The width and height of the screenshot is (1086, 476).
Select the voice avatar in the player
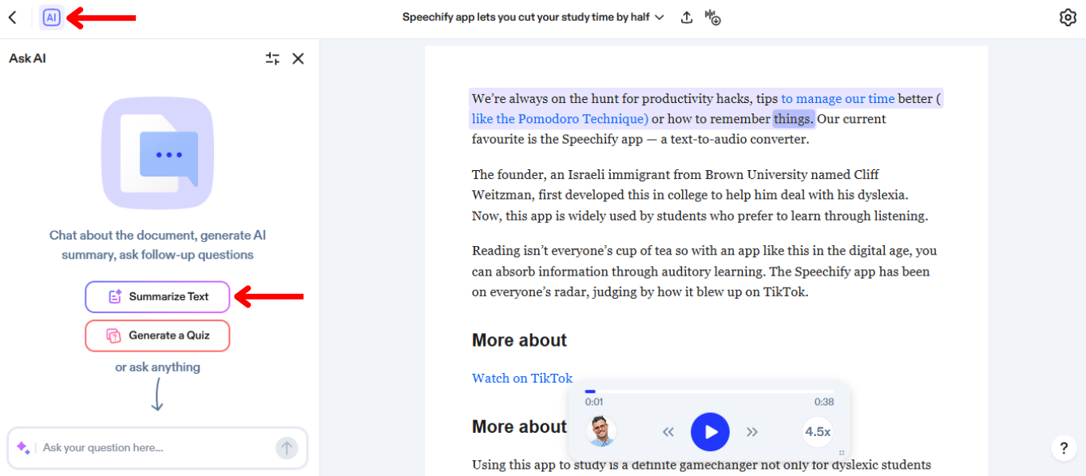(x=600, y=430)
